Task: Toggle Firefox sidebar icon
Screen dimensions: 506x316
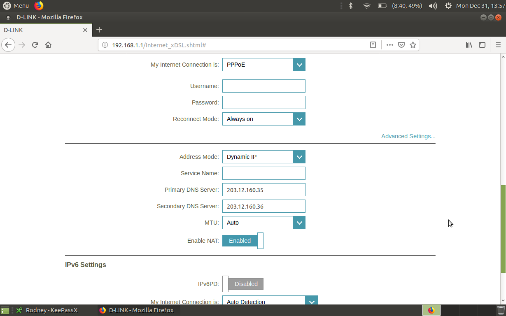Action: [482, 45]
